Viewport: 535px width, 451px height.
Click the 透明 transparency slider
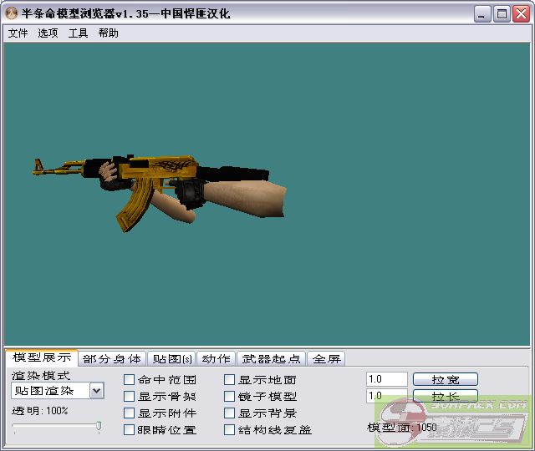click(x=57, y=427)
